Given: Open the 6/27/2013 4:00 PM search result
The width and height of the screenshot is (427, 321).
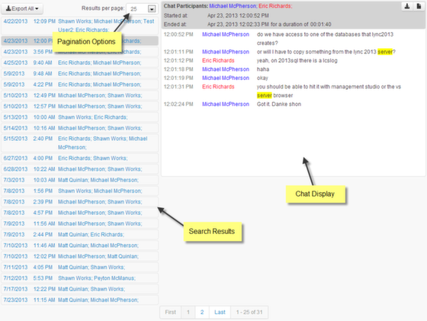Looking at the screenshot, I should [80, 158].
